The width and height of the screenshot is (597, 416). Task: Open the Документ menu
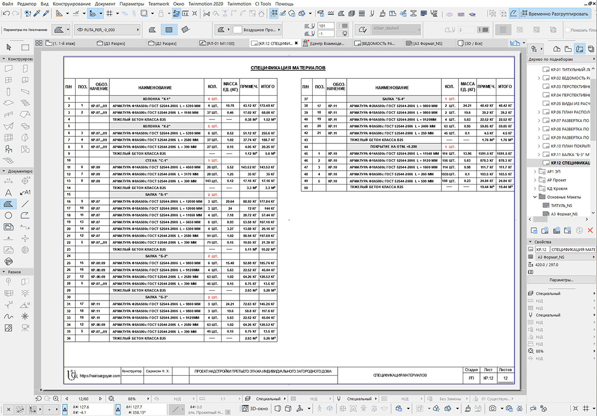coord(105,4)
